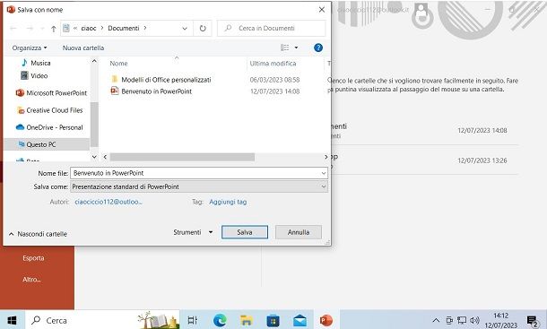Click the volume speaker tray icon
Viewport: 547px width, 329px height.
tap(474, 320)
